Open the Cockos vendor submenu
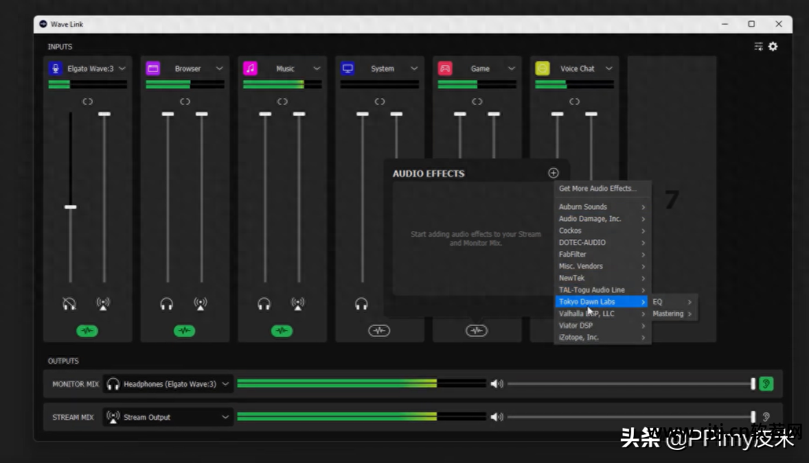This screenshot has width=809, height=463. [602, 230]
